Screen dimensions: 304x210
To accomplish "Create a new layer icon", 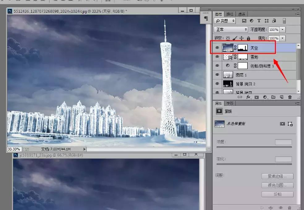I will [282, 97].
